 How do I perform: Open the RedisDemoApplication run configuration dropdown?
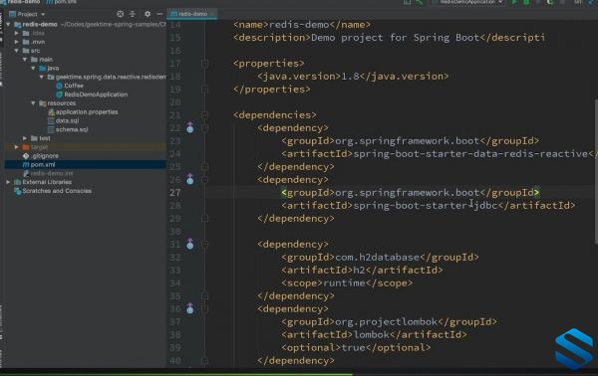[468, 2]
